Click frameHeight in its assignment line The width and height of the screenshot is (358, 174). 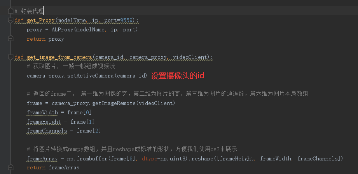pos(44,122)
